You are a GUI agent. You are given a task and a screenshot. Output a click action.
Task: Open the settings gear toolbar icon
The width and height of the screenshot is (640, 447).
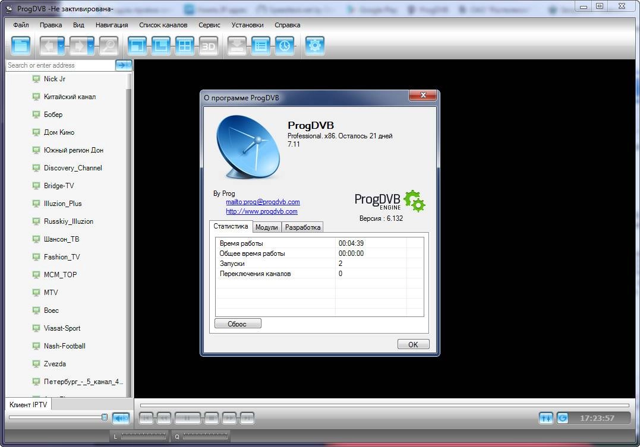click(x=315, y=46)
